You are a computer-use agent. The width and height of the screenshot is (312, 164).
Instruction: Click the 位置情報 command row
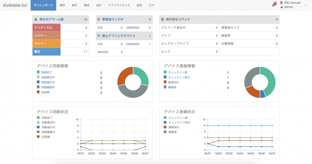coord(249,43)
